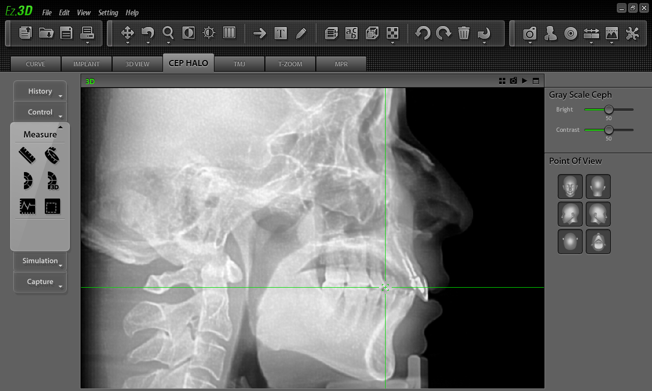Select the arrow annotation tool
This screenshot has width=652, height=391.
(x=260, y=34)
